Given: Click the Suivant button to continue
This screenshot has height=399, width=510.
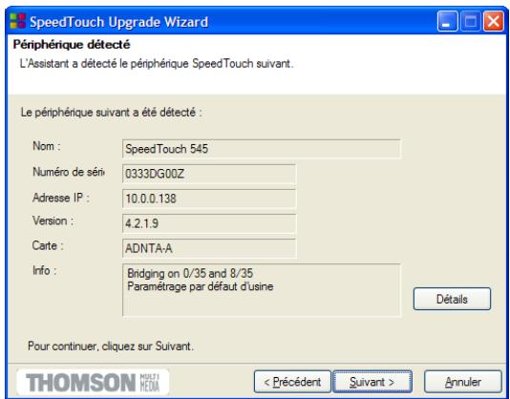Looking at the screenshot, I should tap(372, 382).
